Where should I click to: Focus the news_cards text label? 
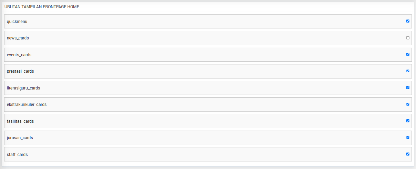[18, 38]
